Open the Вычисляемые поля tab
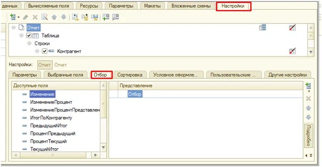The height and width of the screenshot is (167, 322). point(49,6)
